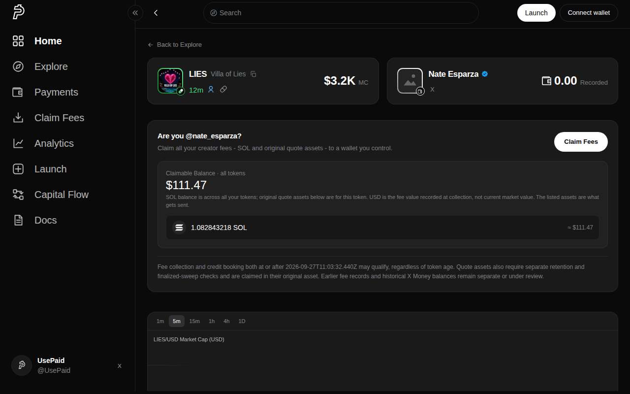Open Home in the sidebar
This screenshot has width=630, height=394.
point(48,41)
